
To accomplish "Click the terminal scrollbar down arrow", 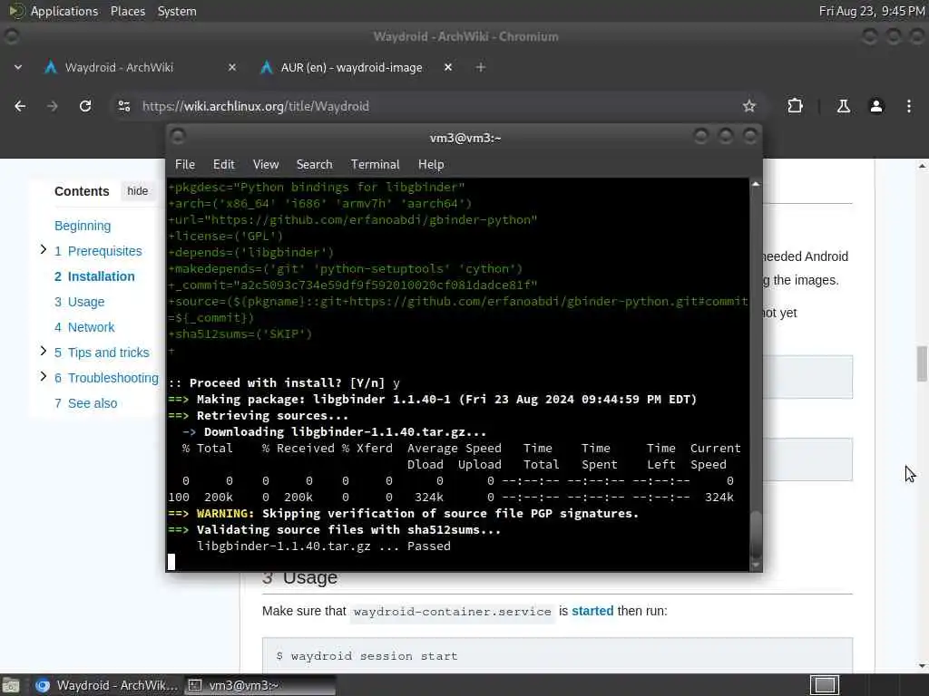I will coord(756,565).
